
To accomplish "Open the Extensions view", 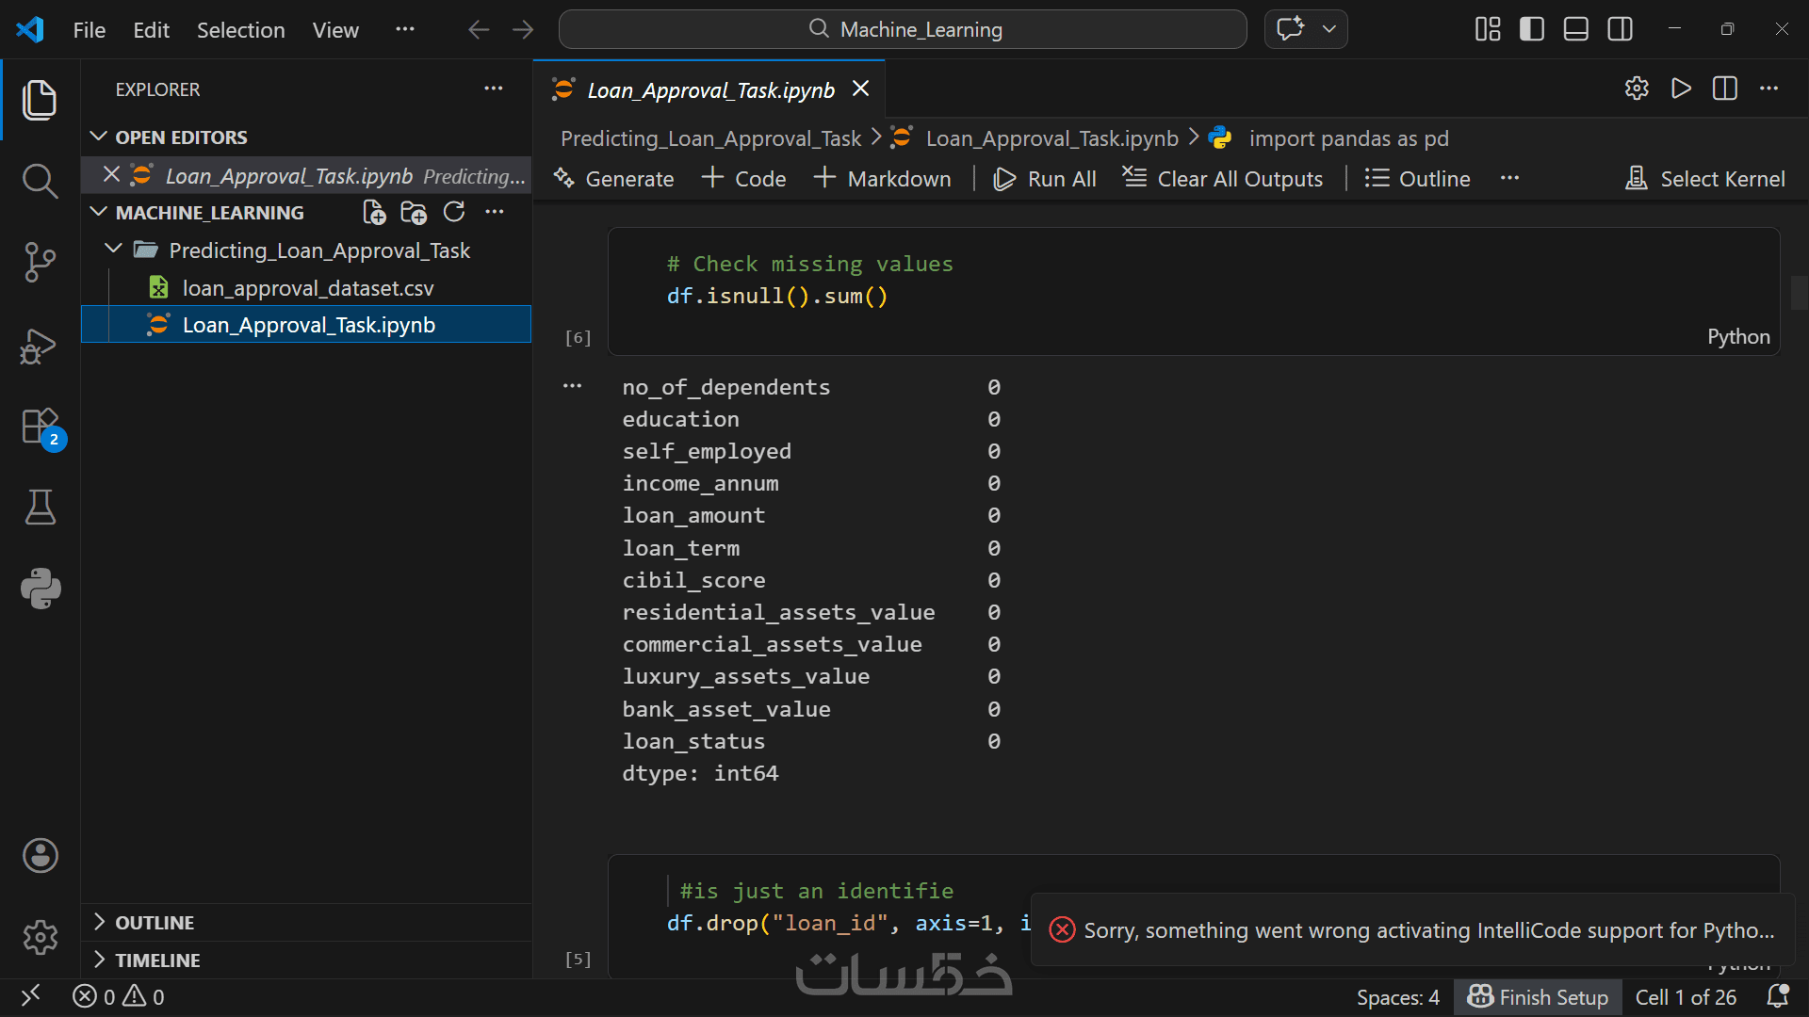I will [x=40, y=427].
